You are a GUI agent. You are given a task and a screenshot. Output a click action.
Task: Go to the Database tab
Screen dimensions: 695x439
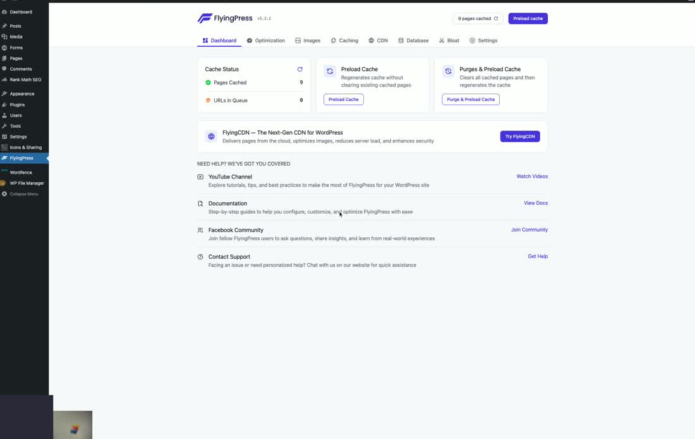(x=413, y=40)
